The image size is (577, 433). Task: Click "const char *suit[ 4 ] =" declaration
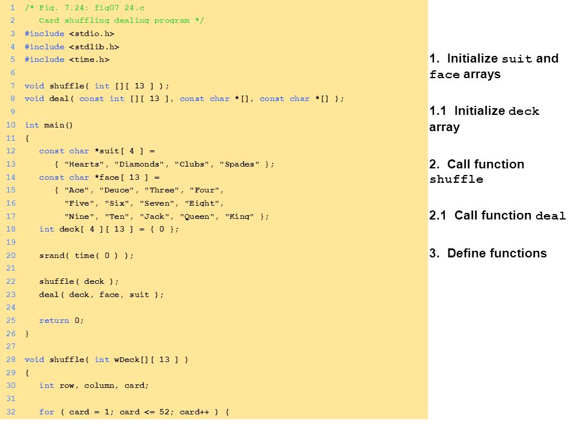pos(97,151)
